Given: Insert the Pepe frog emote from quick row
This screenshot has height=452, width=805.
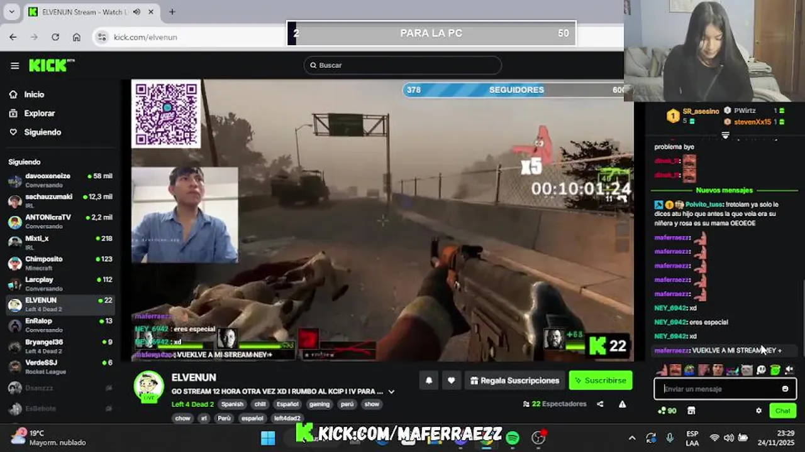Looking at the screenshot, I should click(x=689, y=370).
